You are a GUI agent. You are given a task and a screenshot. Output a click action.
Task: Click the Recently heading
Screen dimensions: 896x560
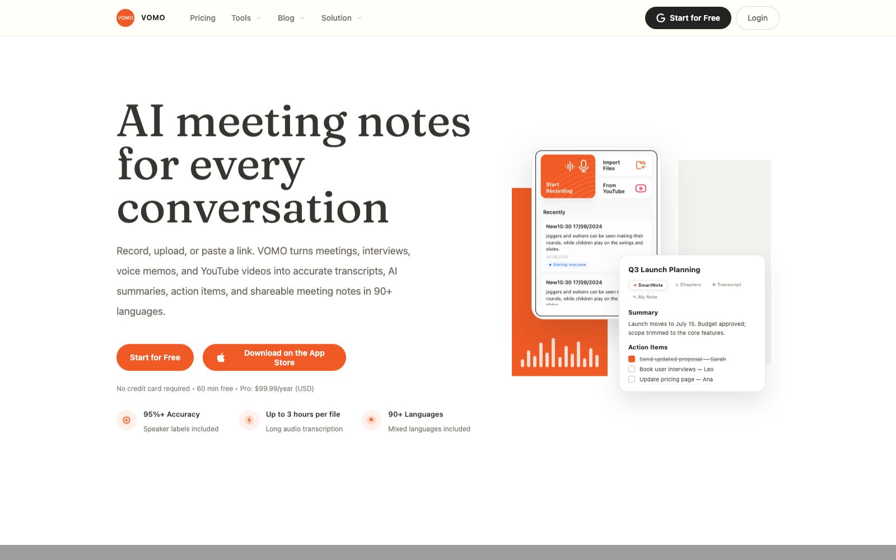click(x=554, y=212)
